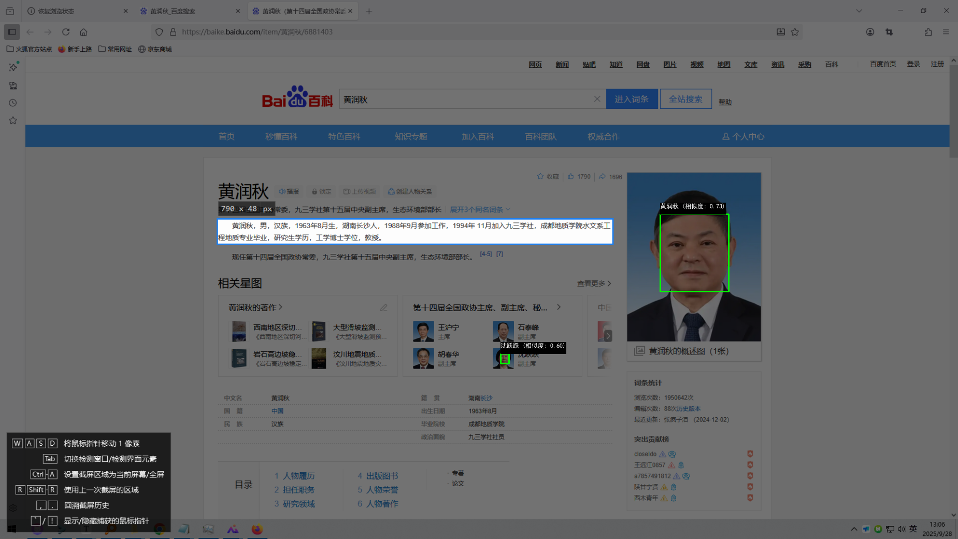The width and height of the screenshot is (958, 539).
Task: Toggle the browser bookmark star in address bar
Action: point(795,32)
